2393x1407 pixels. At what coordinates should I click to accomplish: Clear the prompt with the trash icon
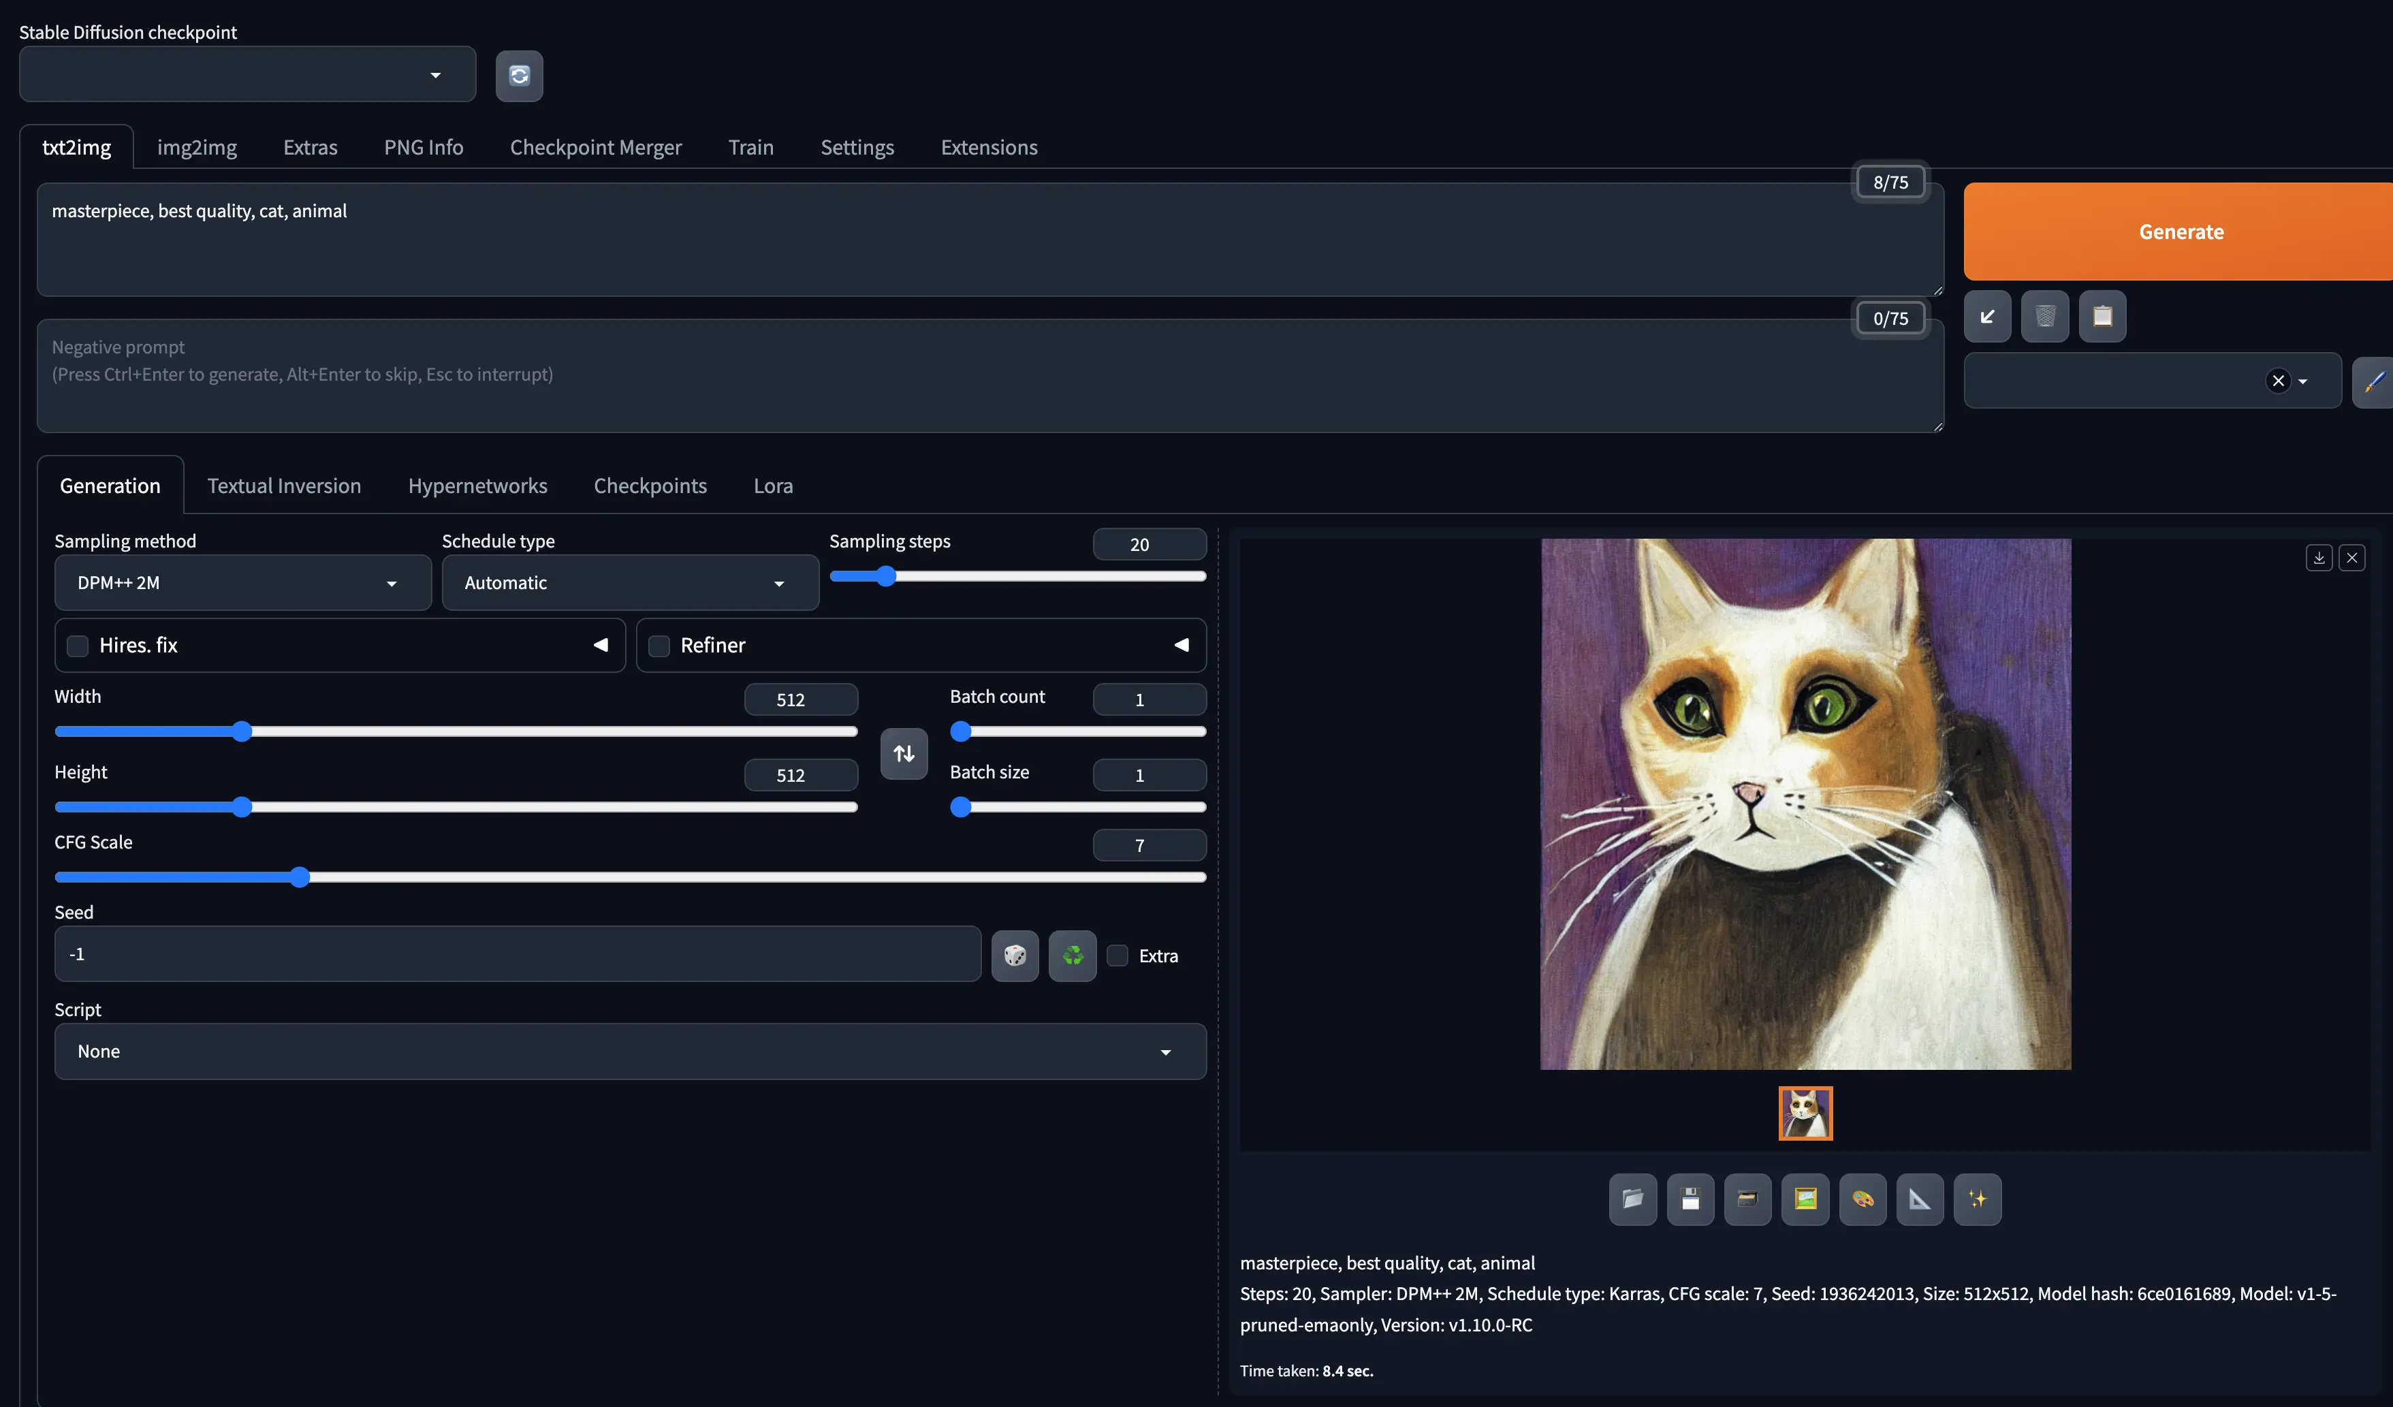point(2044,316)
